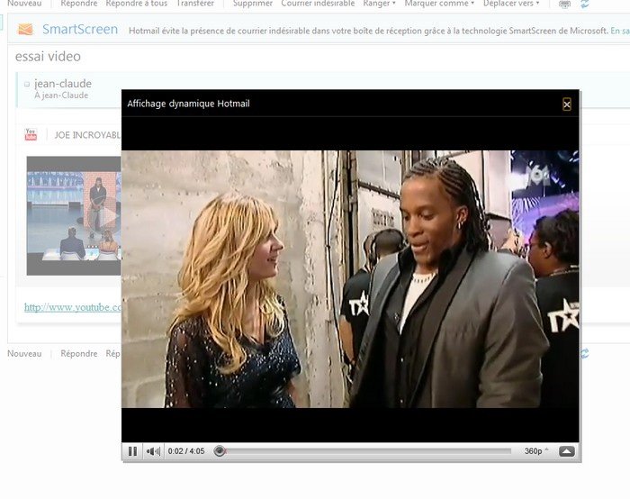Click recipient line À jean-Claude

click(x=61, y=95)
